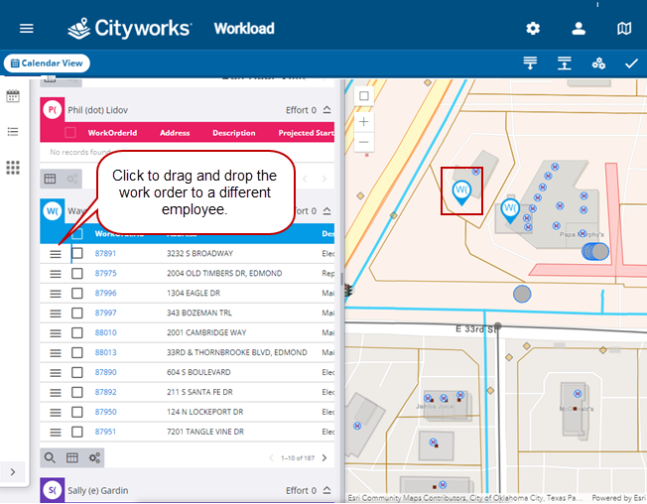This screenshot has width=647, height=504.
Task: Toggle the map view icon in header
Action: [624, 29]
